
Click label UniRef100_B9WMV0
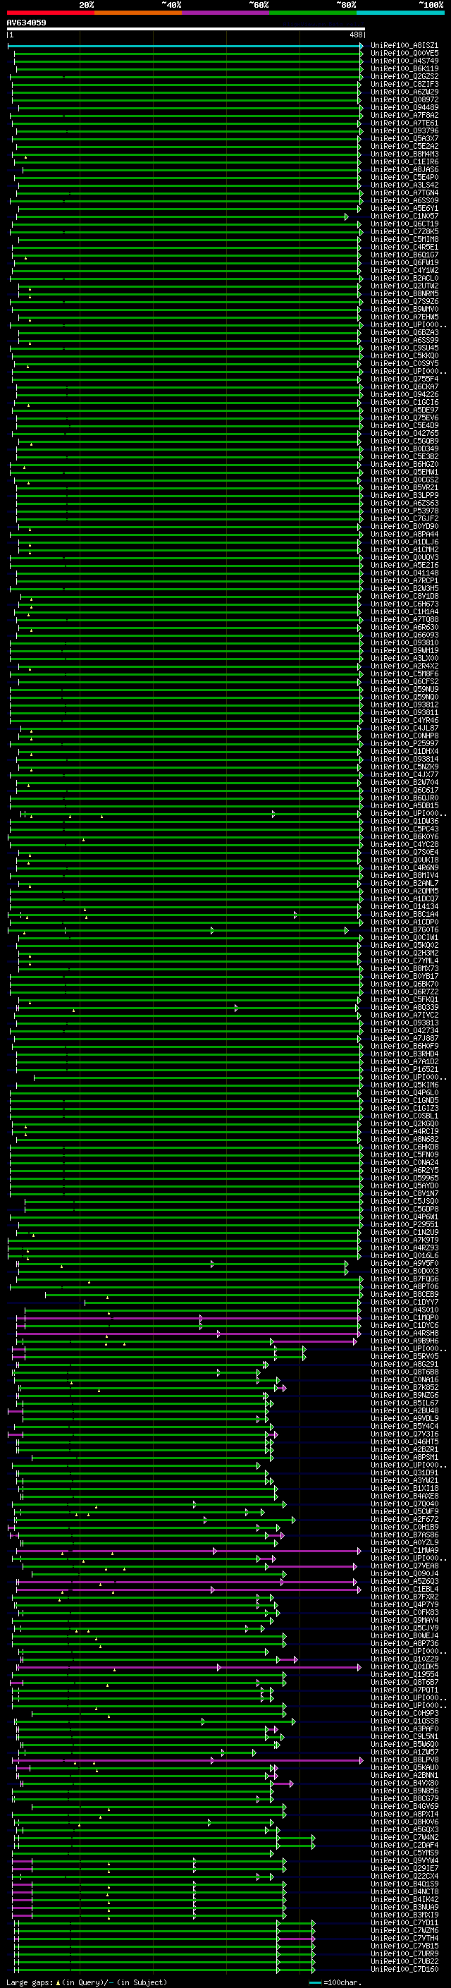tap(404, 309)
